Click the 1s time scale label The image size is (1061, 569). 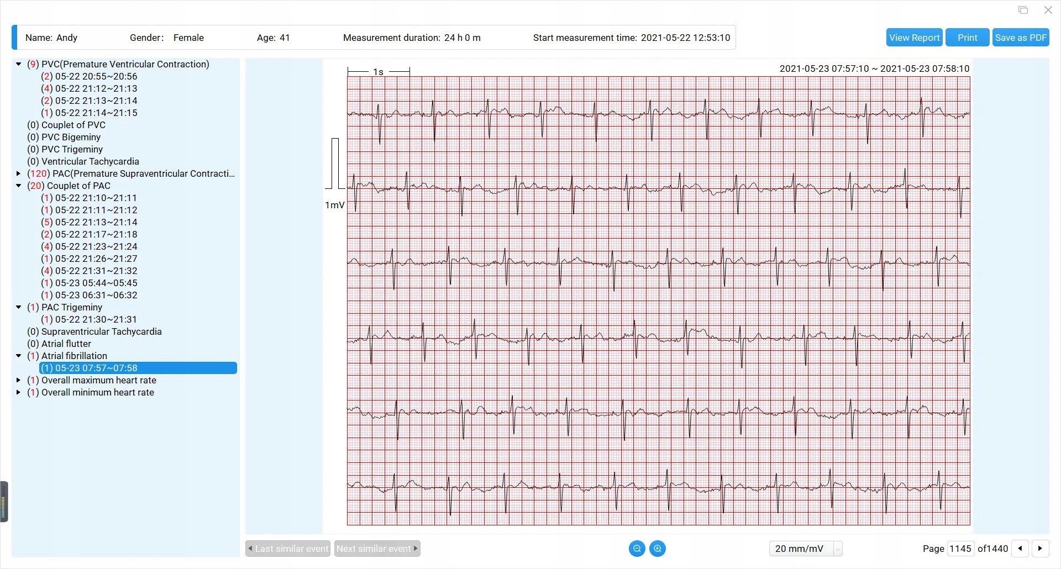point(378,72)
